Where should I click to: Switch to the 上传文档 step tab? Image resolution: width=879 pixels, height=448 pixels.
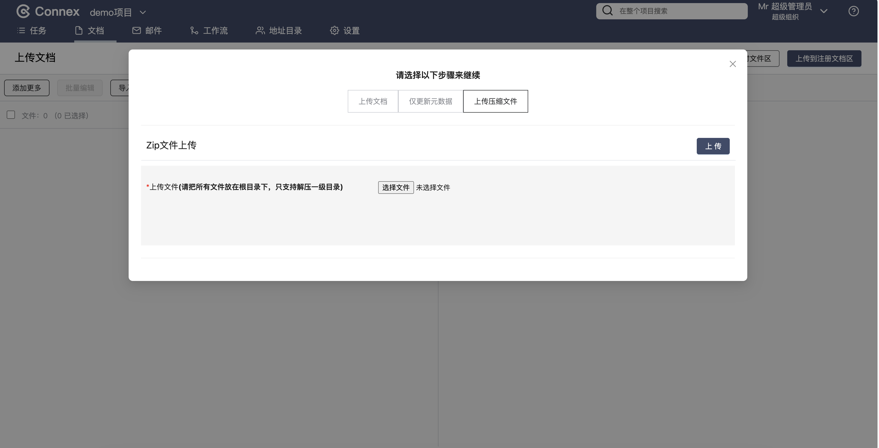(x=373, y=101)
